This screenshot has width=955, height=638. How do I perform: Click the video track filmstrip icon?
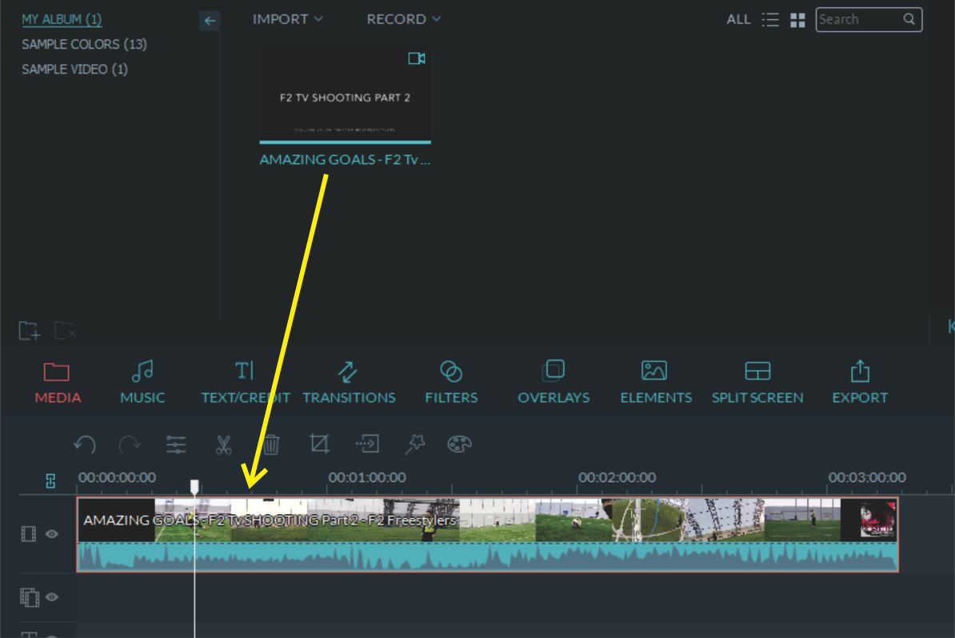tap(29, 534)
